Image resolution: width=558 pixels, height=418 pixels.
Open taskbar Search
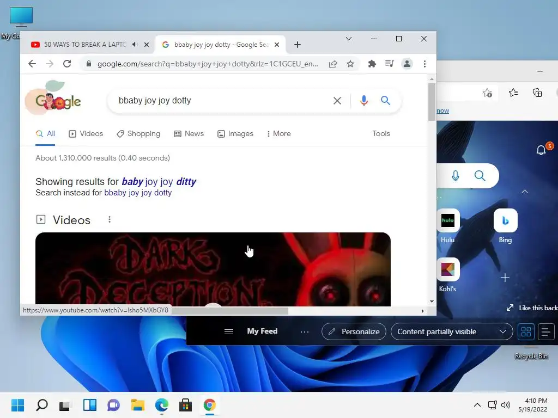click(42, 405)
